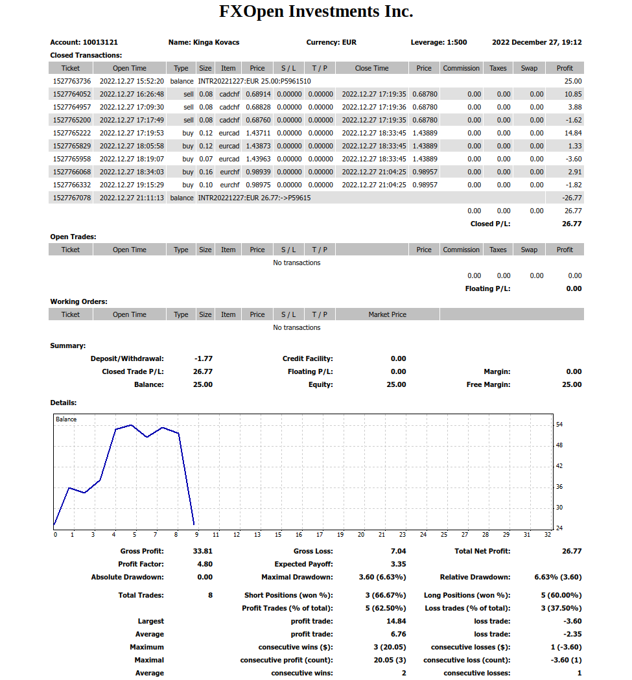Click the Absolute Drawdown: label

pyautogui.click(x=128, y=577)
